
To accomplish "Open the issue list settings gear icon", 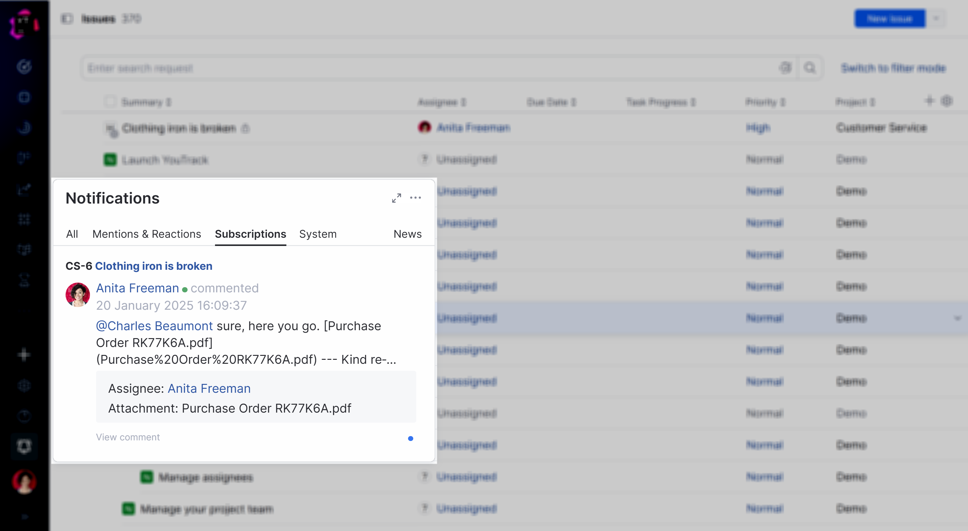I will click(947, 101).
